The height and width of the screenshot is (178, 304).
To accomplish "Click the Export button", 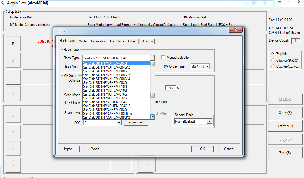I will coord(95,149).
